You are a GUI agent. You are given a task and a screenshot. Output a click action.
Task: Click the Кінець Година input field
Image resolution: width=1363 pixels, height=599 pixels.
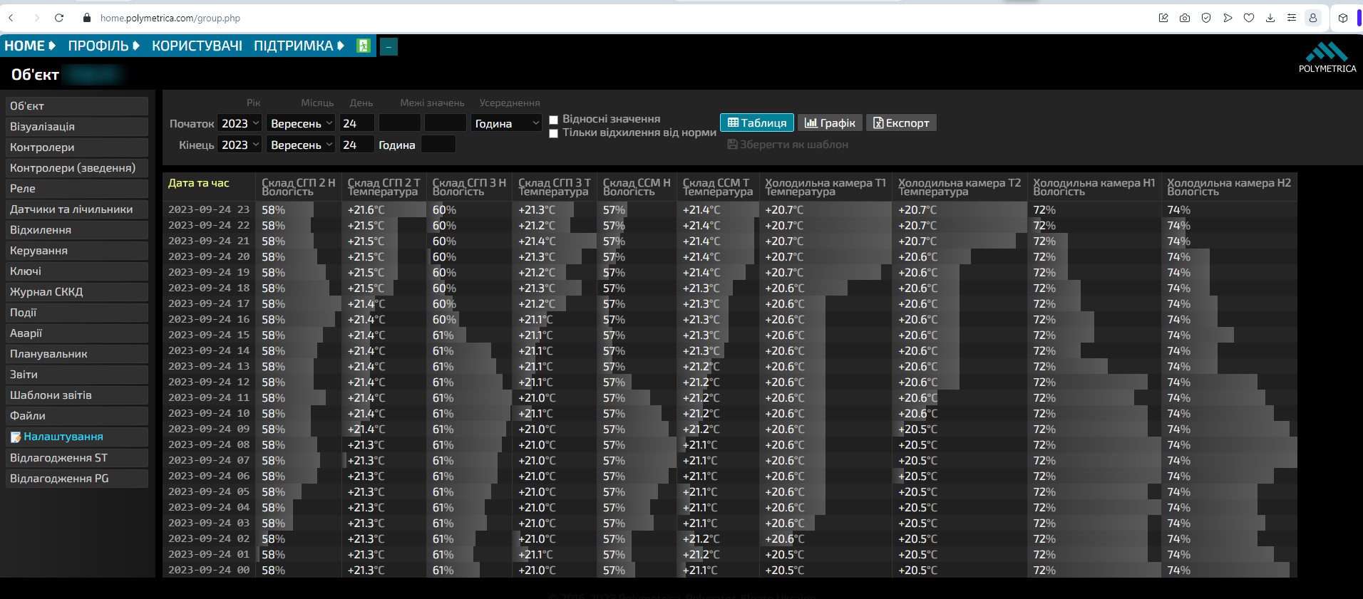pyautogui.click(x=438, y=145)
